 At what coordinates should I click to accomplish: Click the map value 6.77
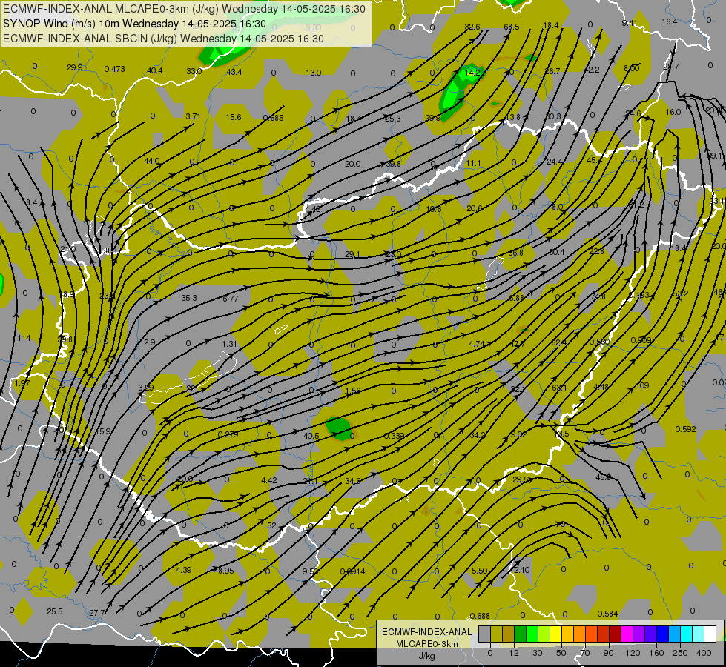[x=230, y=299]
